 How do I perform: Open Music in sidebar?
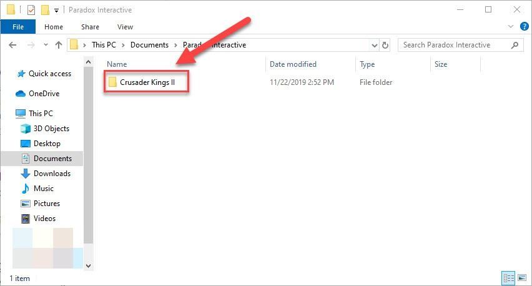click(44, 189)
